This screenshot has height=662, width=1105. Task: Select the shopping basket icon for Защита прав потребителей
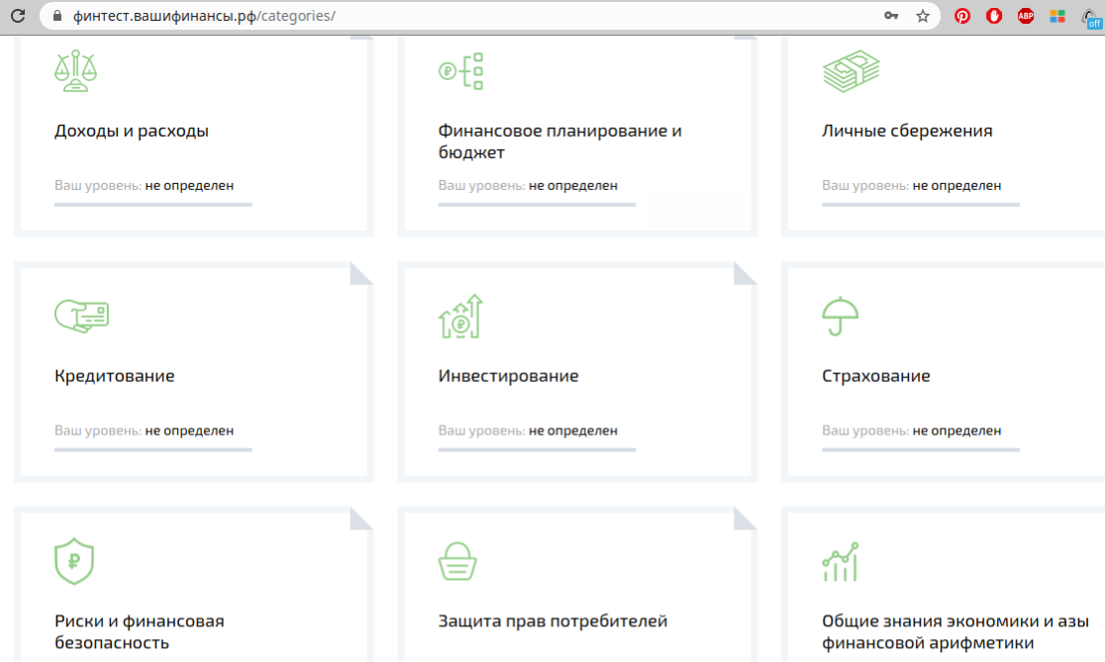(x=457, y=560)
